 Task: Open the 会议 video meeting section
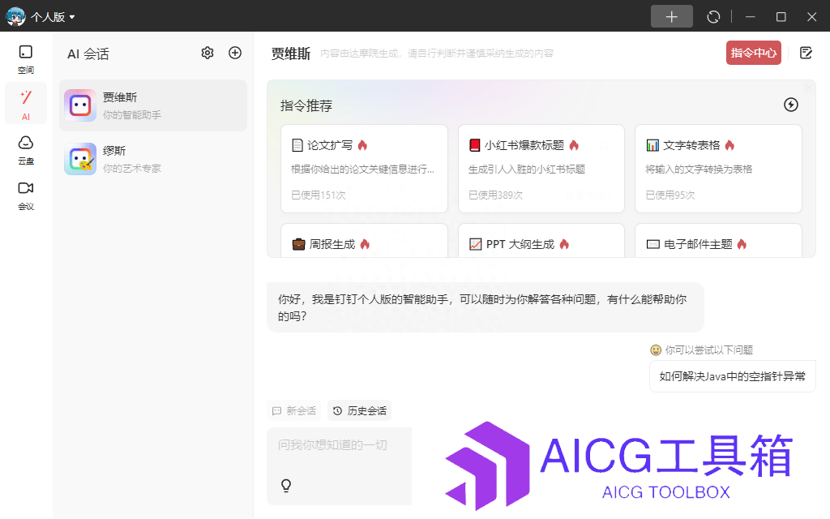click(x=25, y=195)
